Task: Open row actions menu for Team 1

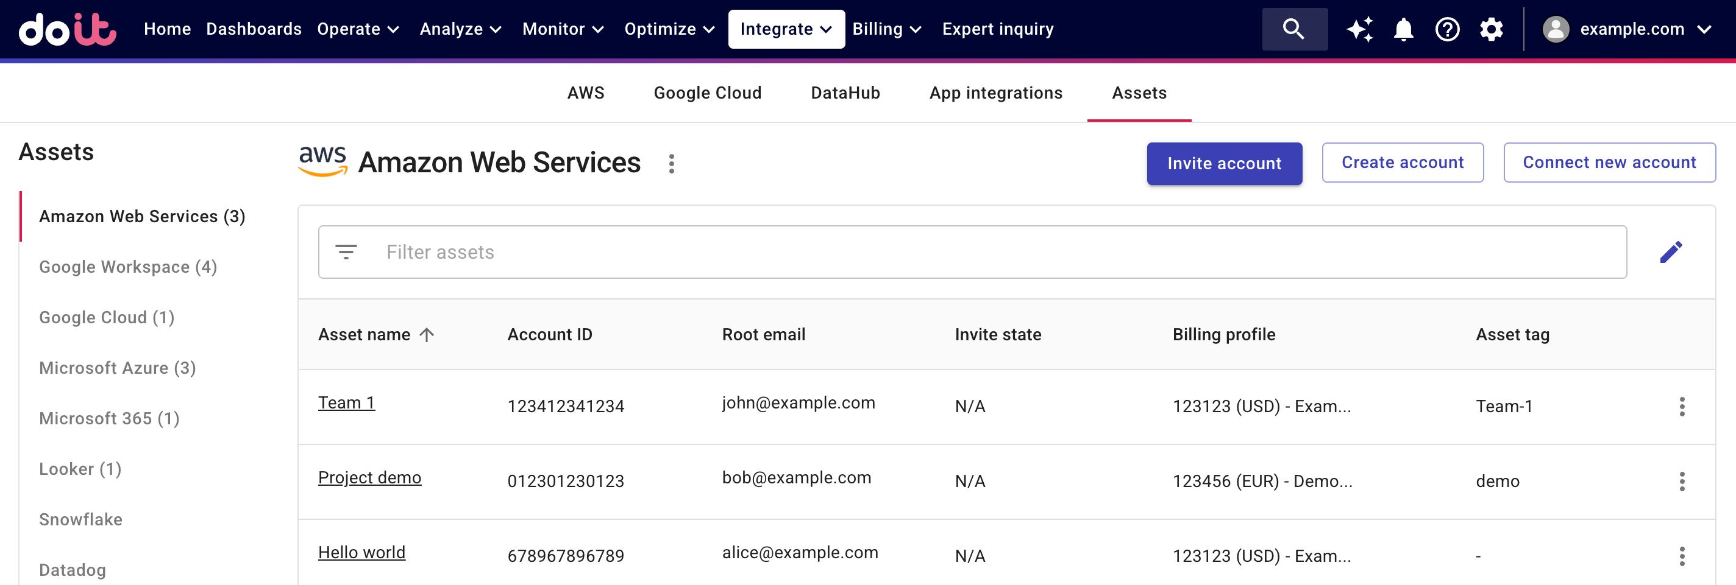Action: 1681,407
